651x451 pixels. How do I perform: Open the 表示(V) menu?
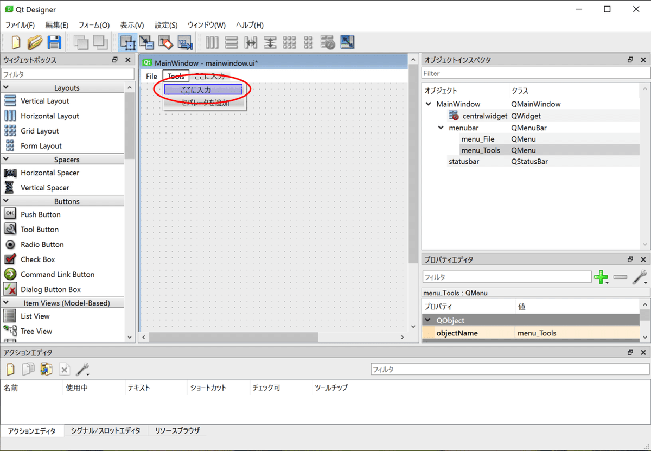132,25
